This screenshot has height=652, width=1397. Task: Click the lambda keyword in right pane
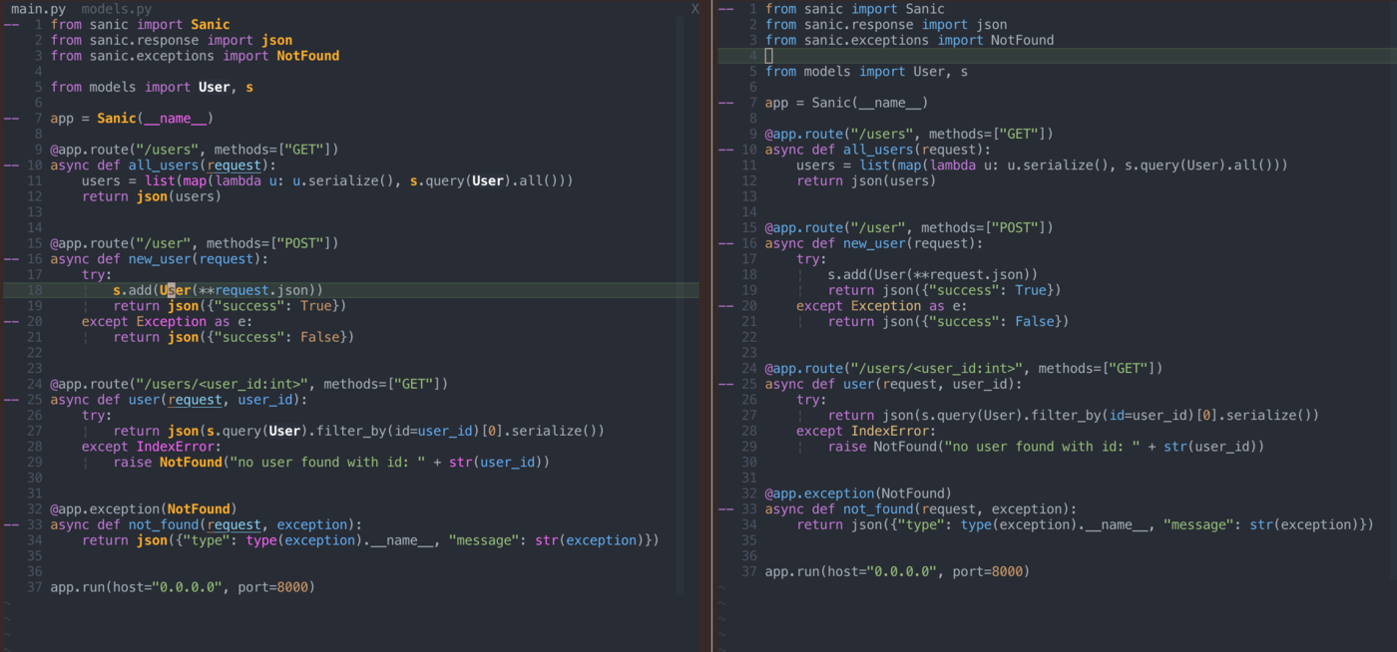(x=955, y=165)
